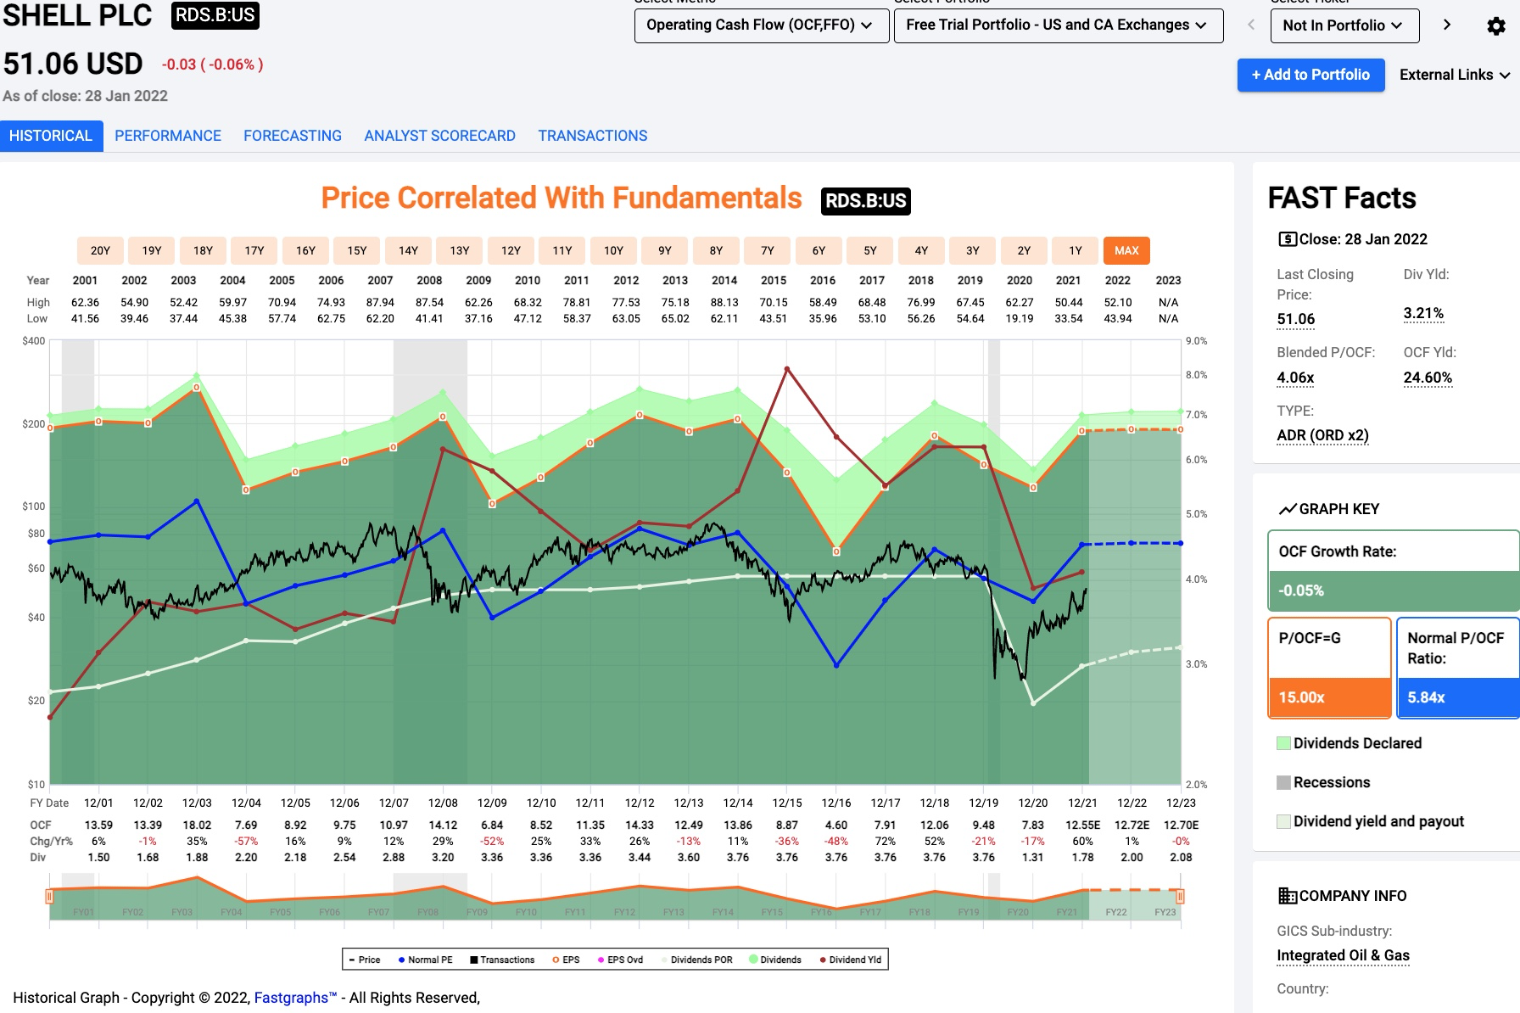The height and width of the screenshot is (1013, 1520).
Task: Click the GRAPH KEY trend icon
Action: pos(1287,509)
